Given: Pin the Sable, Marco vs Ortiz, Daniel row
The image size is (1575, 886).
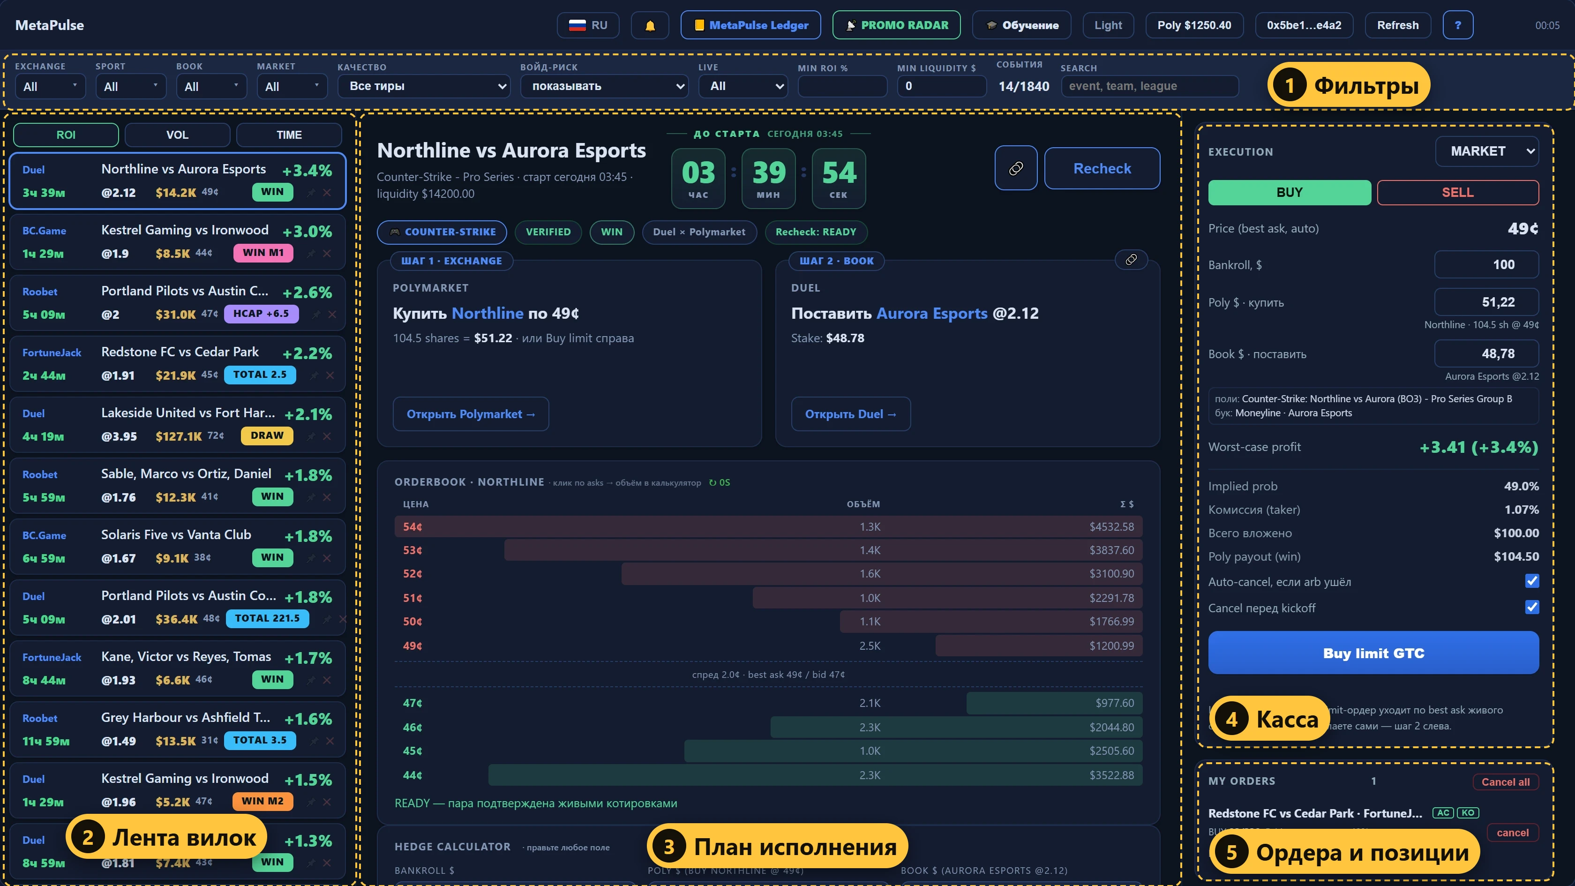Looking at the screenshot, I should tap(311, 497).
